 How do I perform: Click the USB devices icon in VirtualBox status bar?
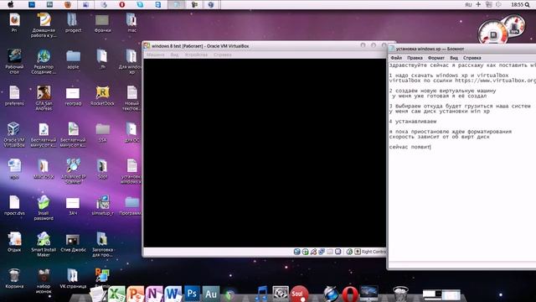(x=313, y=252)
